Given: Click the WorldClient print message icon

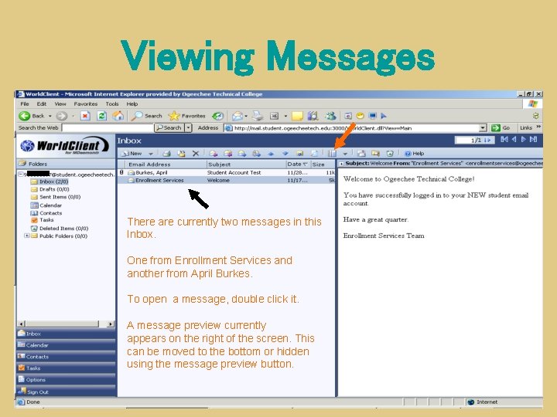Looking at the screenshot, I should tap(166, 154).
